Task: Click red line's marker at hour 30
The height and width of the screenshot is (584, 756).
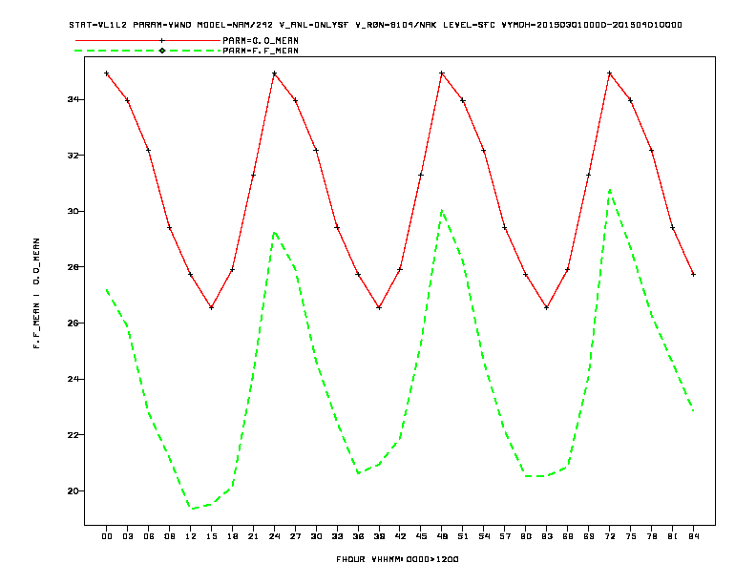Action: pos(316,151)
